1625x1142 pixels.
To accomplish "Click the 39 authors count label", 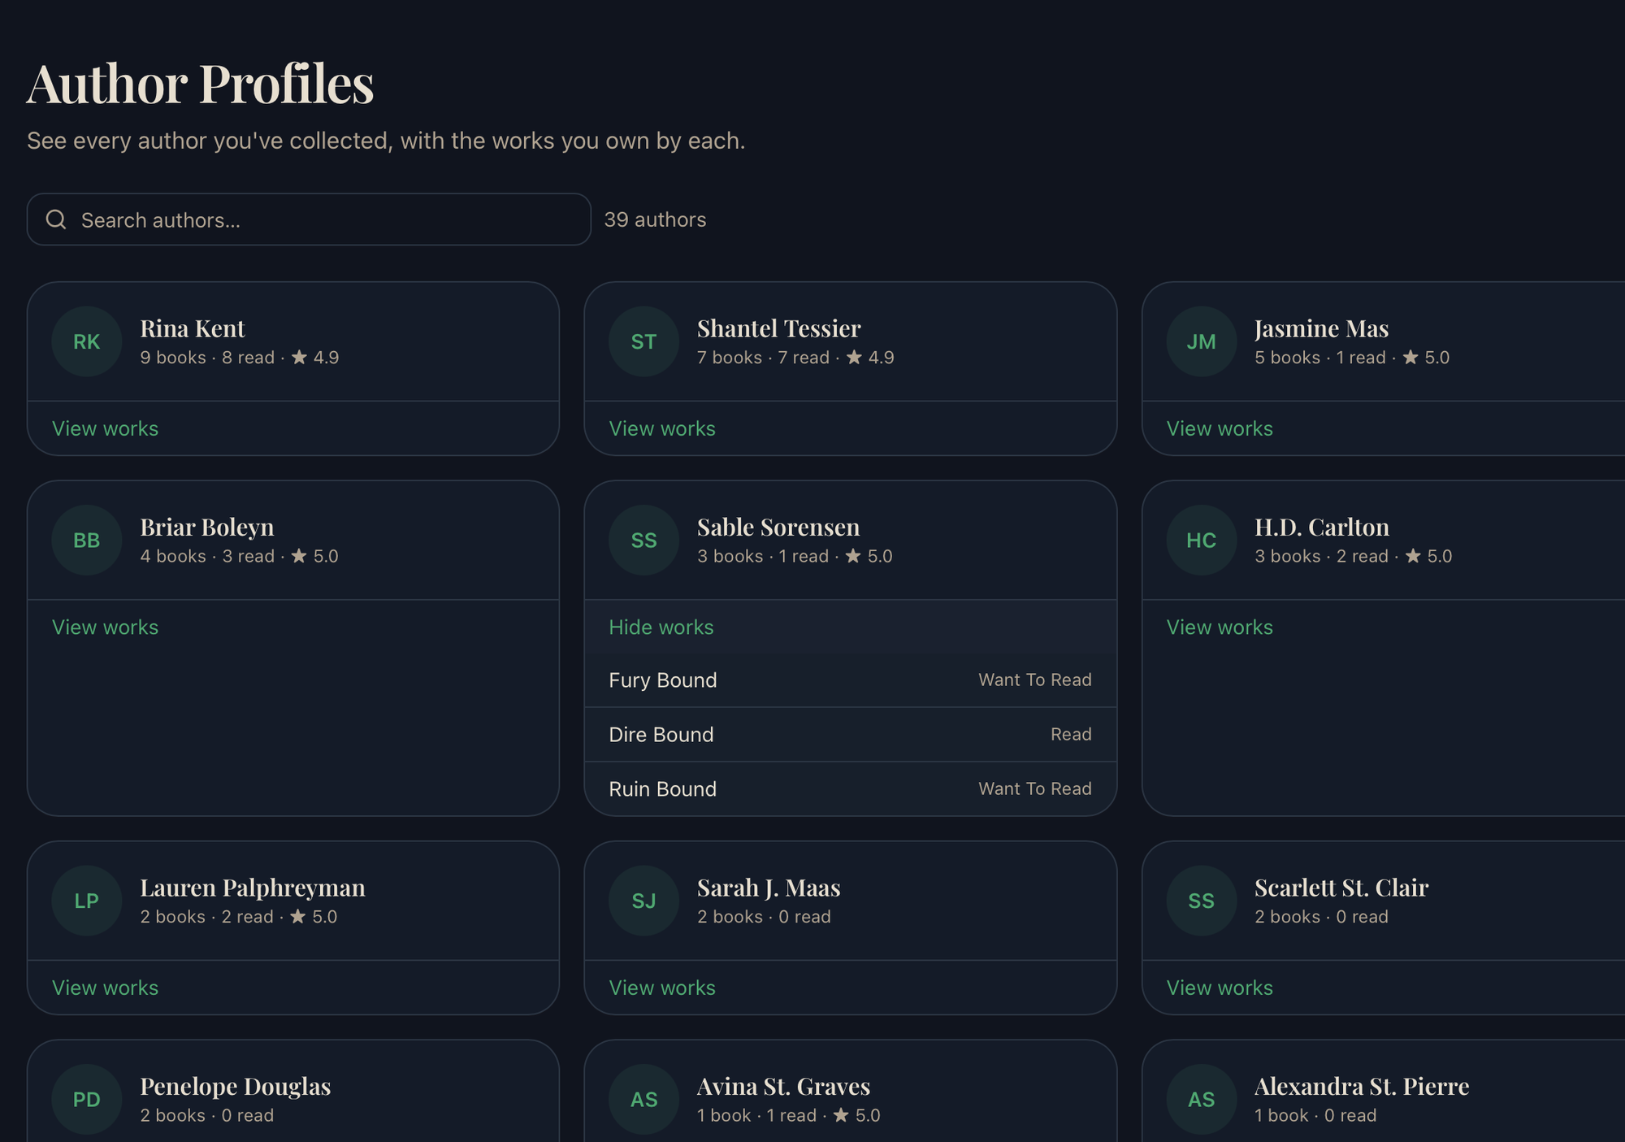I will click(x=655, y=219).
